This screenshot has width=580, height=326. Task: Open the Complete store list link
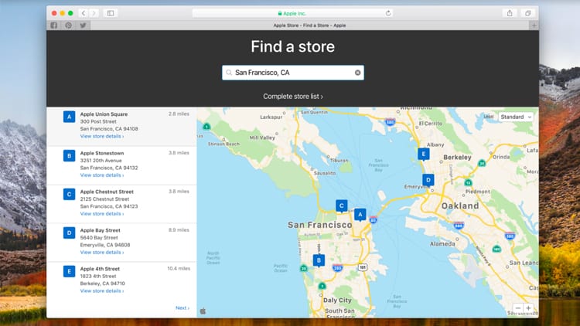point(293,97)
